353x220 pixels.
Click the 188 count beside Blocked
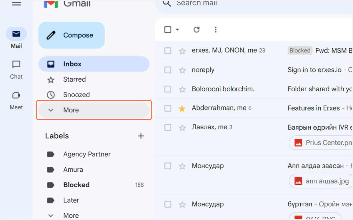[139, 185]
